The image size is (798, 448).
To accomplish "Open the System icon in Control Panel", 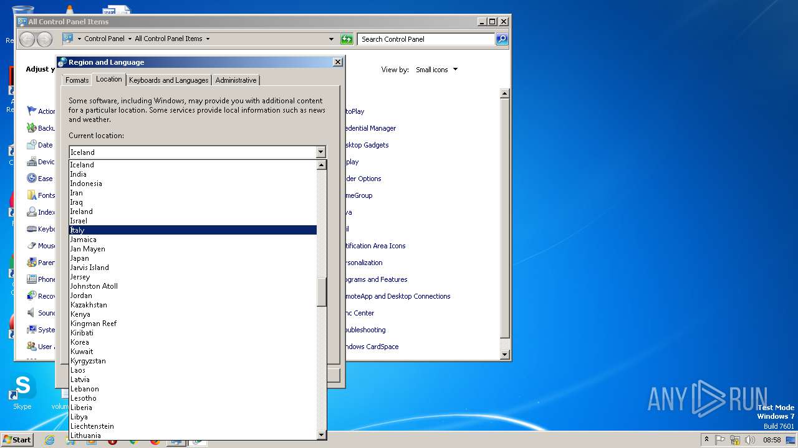I will tap(32, 329).
